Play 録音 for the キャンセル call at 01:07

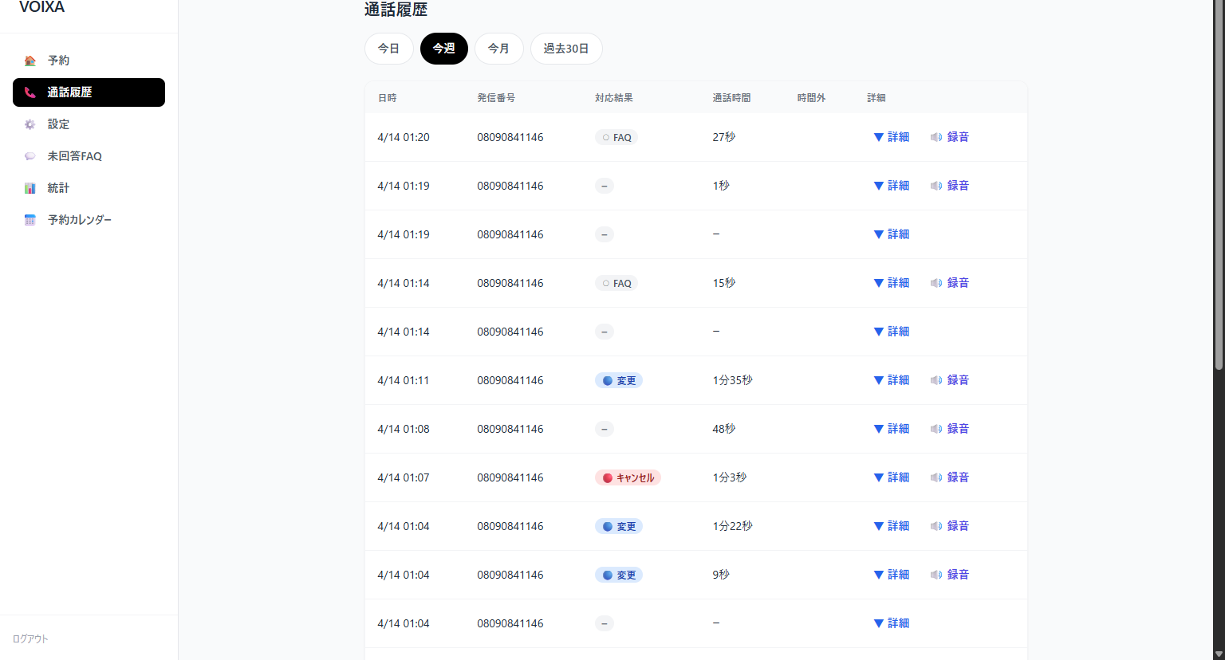click(950, 477)
